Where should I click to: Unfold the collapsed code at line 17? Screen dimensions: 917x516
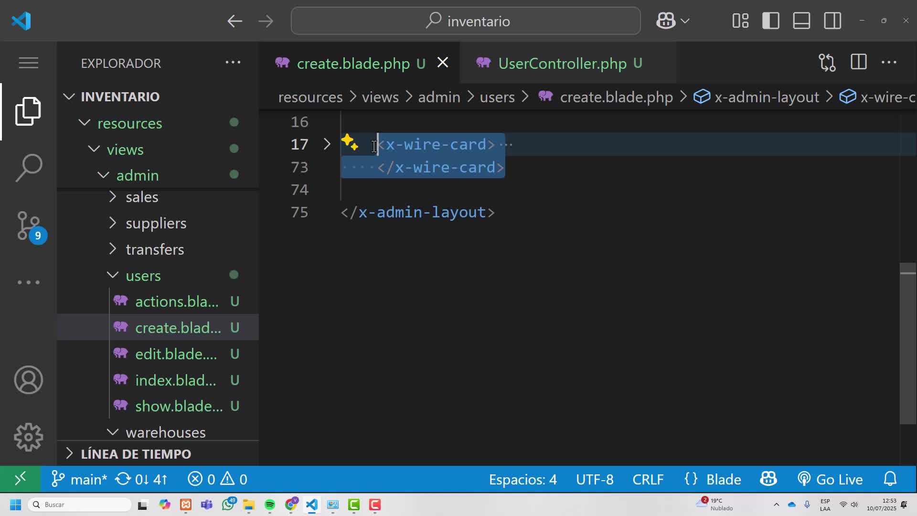[327, 144]
